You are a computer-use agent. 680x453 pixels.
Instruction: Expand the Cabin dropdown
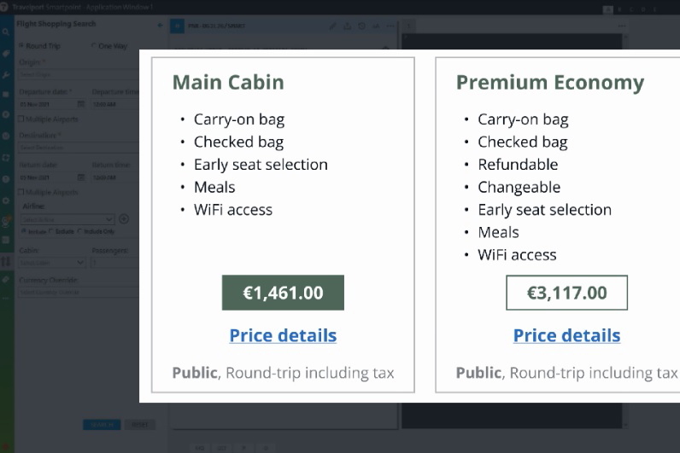(52, 263)
